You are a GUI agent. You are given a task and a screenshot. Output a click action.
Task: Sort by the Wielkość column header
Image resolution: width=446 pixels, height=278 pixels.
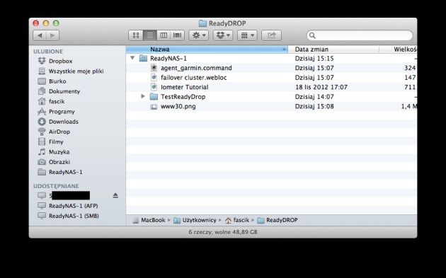[398, 50]
